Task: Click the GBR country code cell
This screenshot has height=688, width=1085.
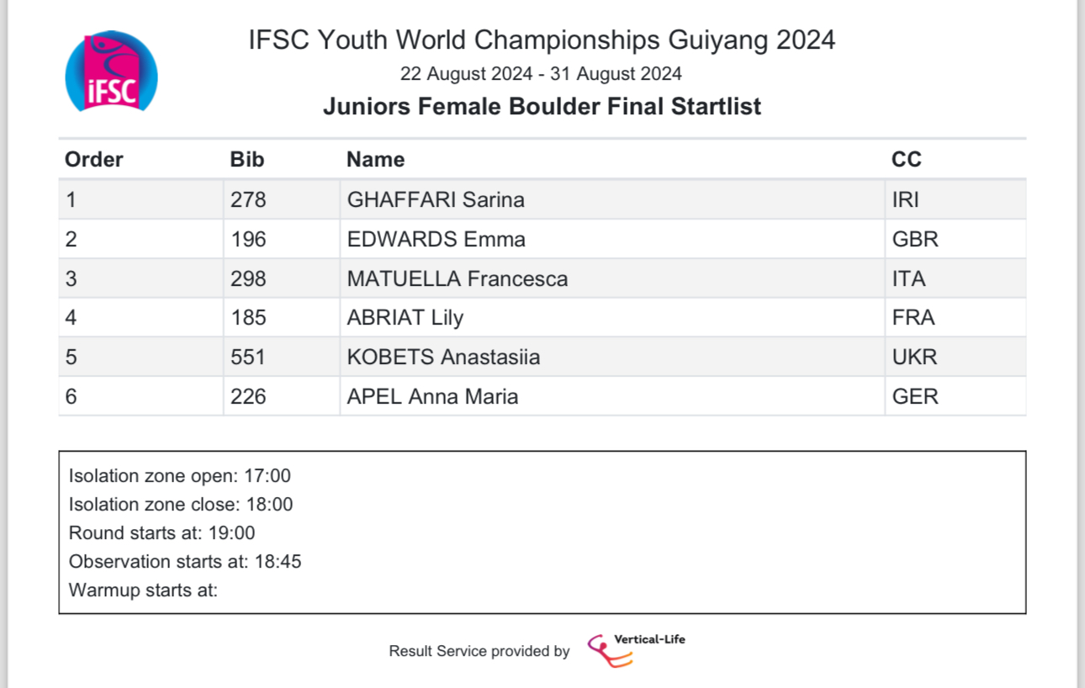Action: (915, 240)
